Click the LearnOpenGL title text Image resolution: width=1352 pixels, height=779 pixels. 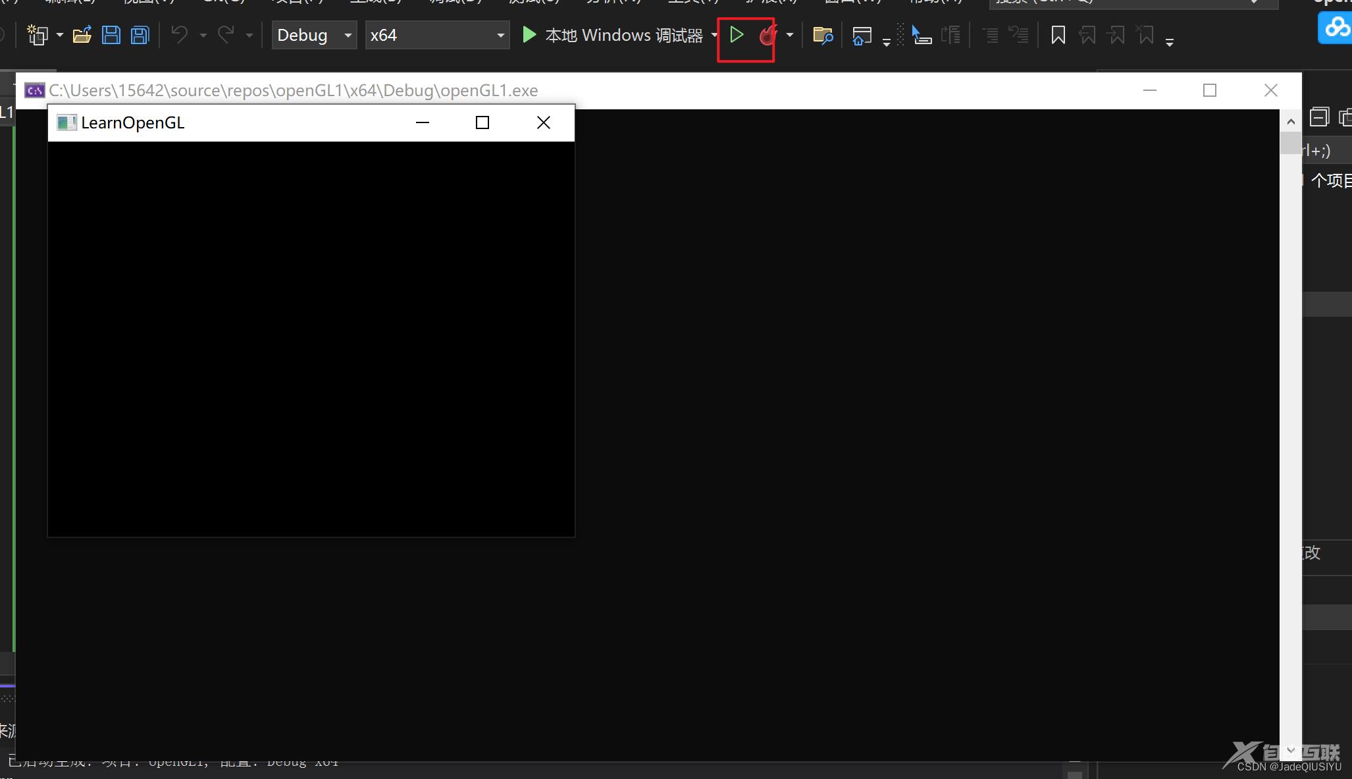pos(133,122)
